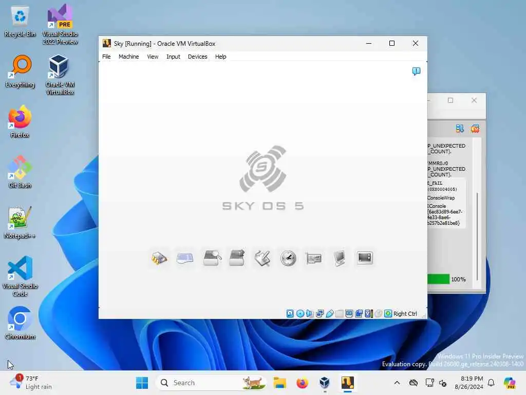Screen dimensions: 526x395
Task: Open the View menu
Action: click(x=152, y=57)
